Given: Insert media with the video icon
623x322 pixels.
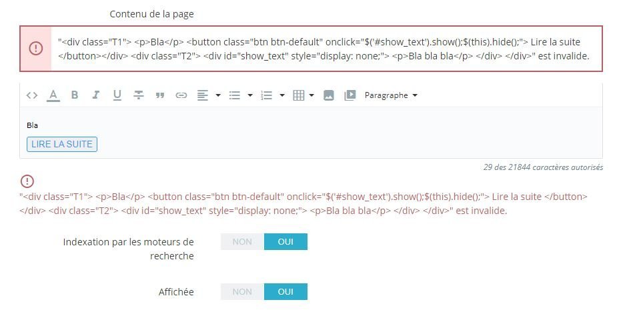Looking at the screenshot, I should pos(350,95).
